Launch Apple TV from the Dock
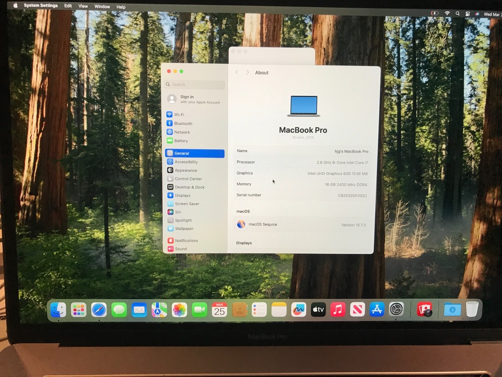Screen dimensions: 502x377 318,310
